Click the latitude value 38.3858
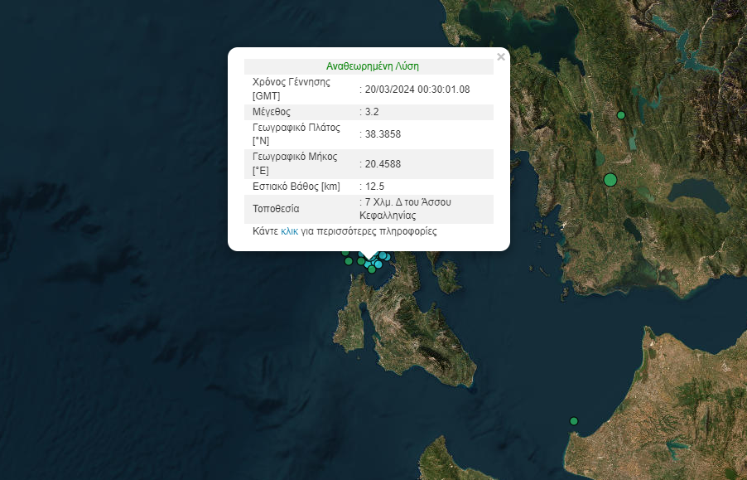This screenshot has height=480, width=747. [x=383, y=133]
